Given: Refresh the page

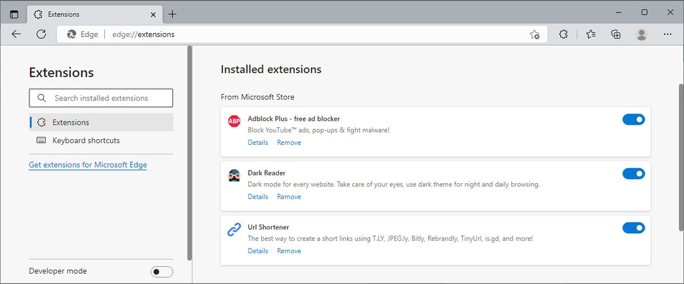Looking at the screenshot, I should tap(41, 34).
